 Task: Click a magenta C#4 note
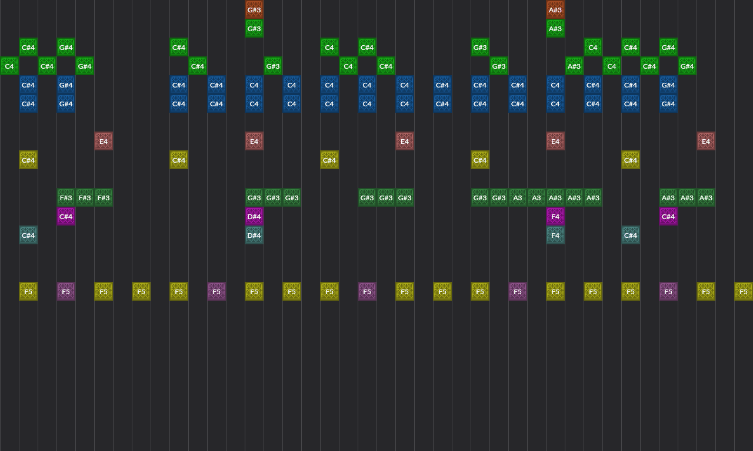click(65, 216)
